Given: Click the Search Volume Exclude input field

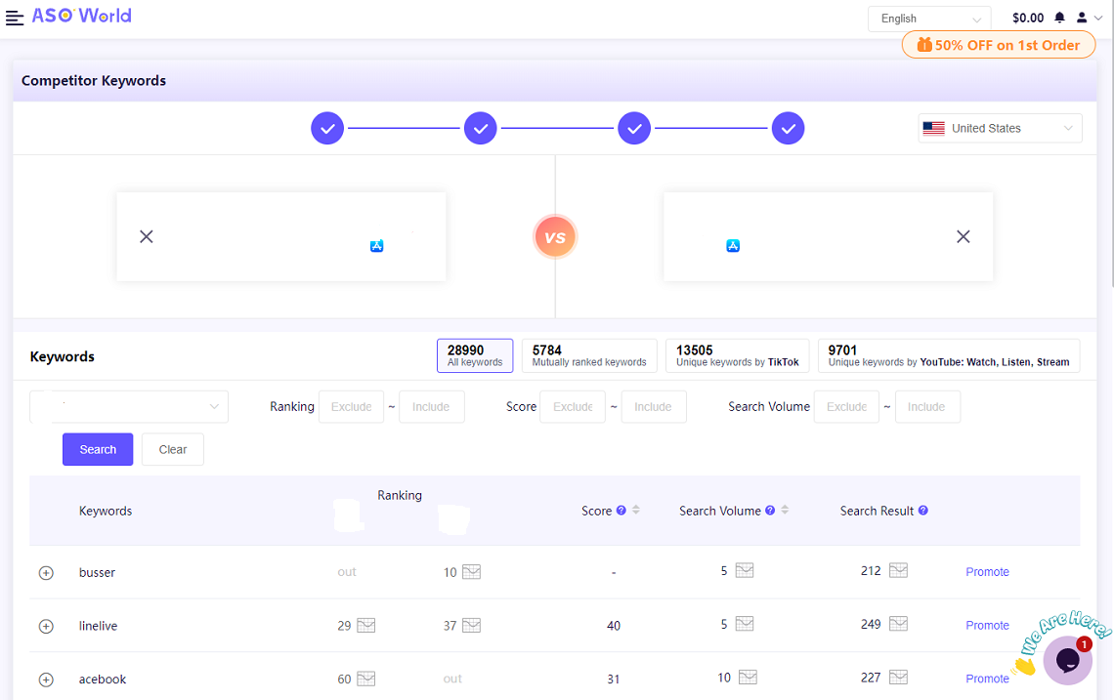Looking at the screenshot, I should pyautogui.click(x=846, y=407).
